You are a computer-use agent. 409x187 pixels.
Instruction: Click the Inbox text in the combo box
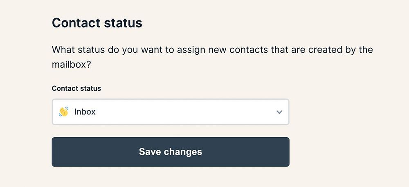point(85,112)
